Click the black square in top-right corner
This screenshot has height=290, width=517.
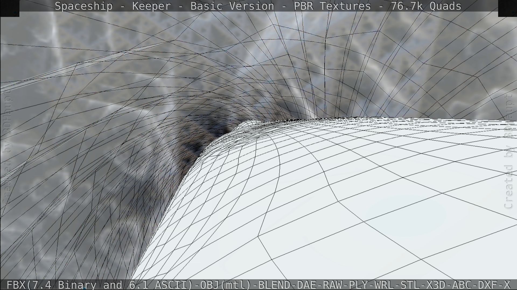(x=507, y=8)
